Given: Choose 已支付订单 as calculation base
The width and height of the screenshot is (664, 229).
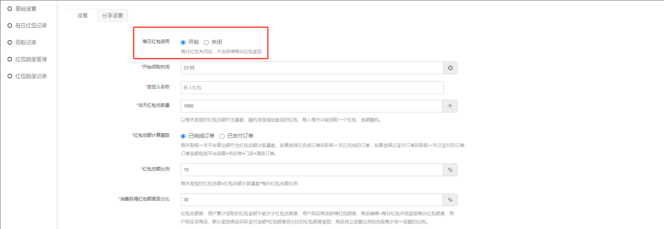Looking at the screenshot, I should click(x=222, y=136).
